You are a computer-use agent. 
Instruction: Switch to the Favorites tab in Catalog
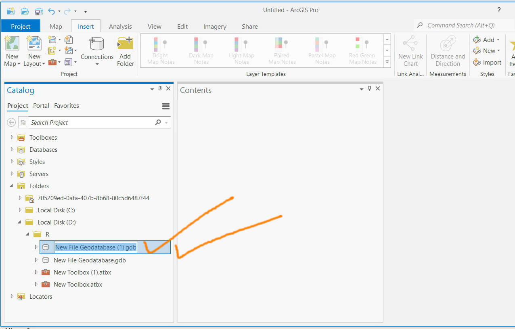pos(67,106)
